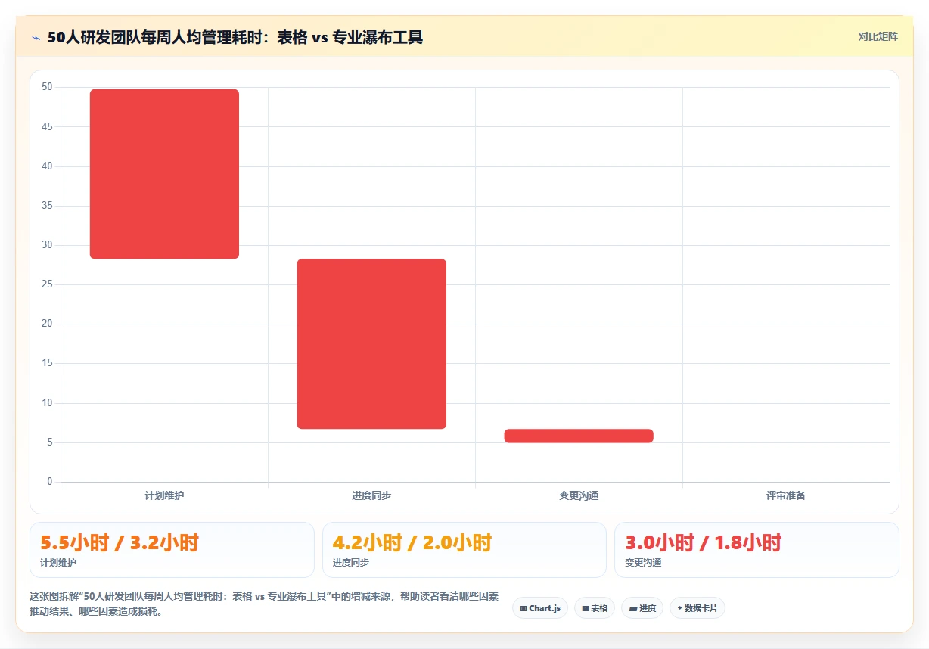
Task: Click the 计划维护 caption in the first card
Action: (58, 563)
